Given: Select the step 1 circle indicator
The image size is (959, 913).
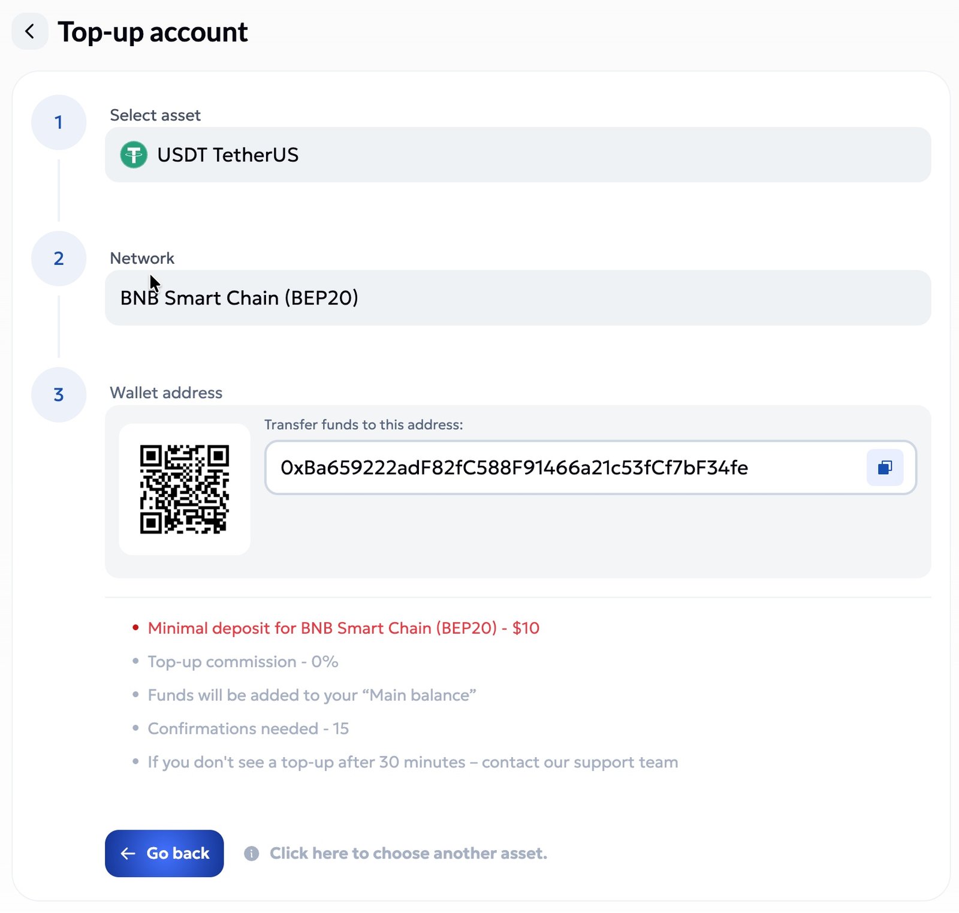Looking at the screenshot, I should (59, 122).
